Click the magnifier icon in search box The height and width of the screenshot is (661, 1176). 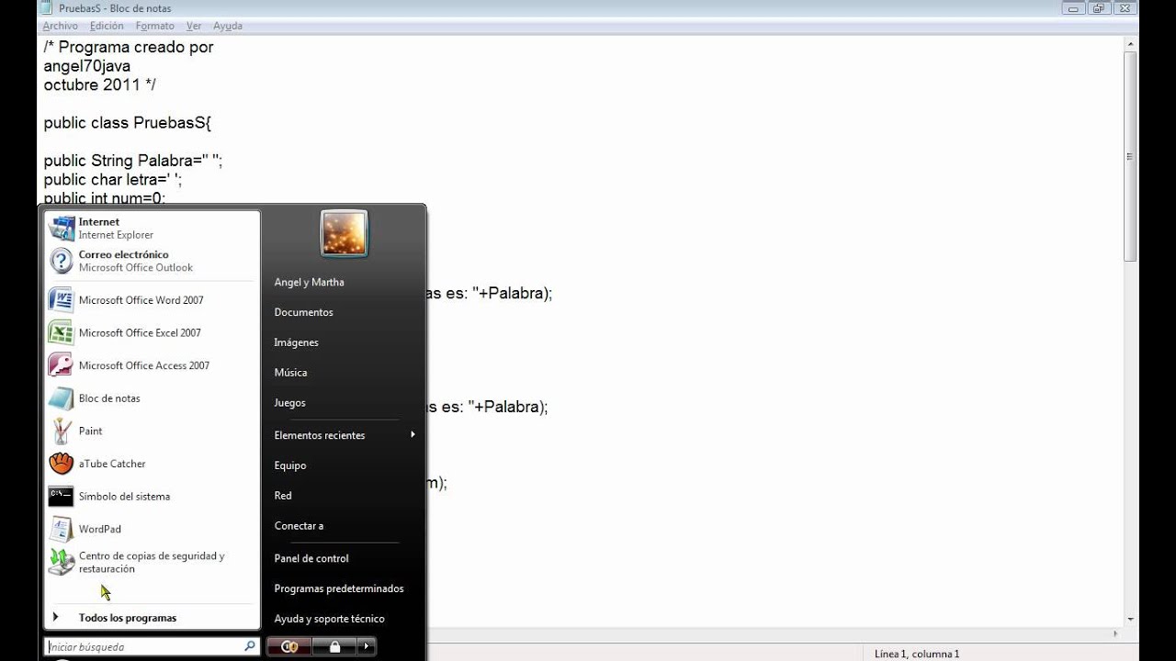click(249, 646)
